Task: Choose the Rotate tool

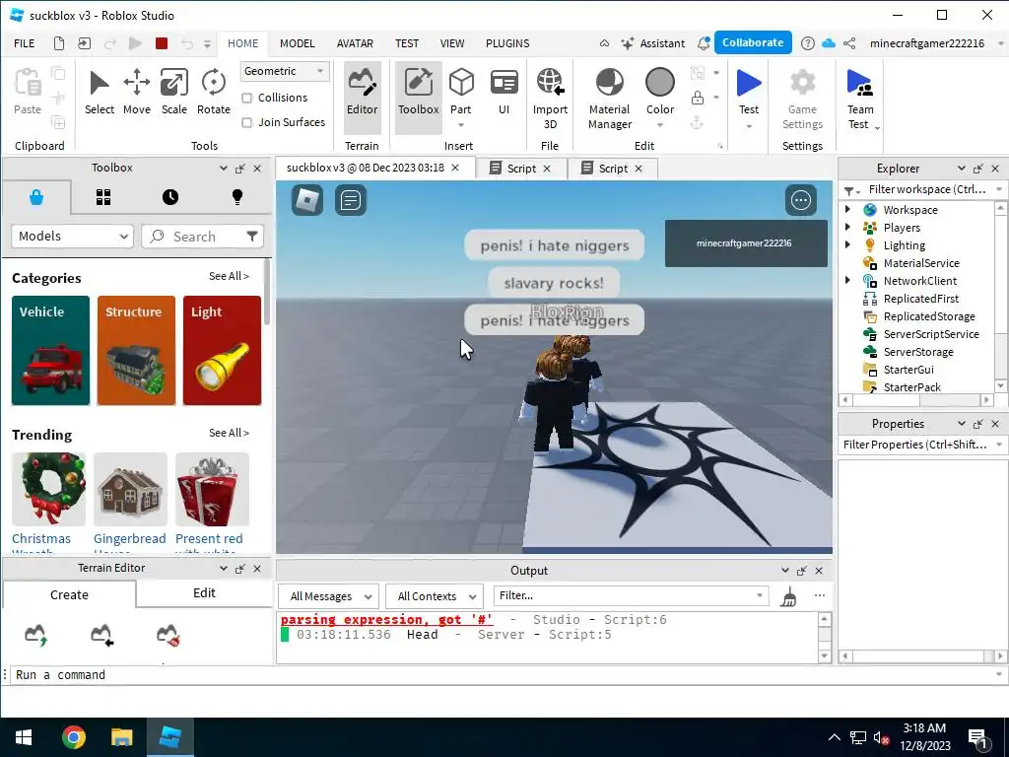Action: point(213,92)
